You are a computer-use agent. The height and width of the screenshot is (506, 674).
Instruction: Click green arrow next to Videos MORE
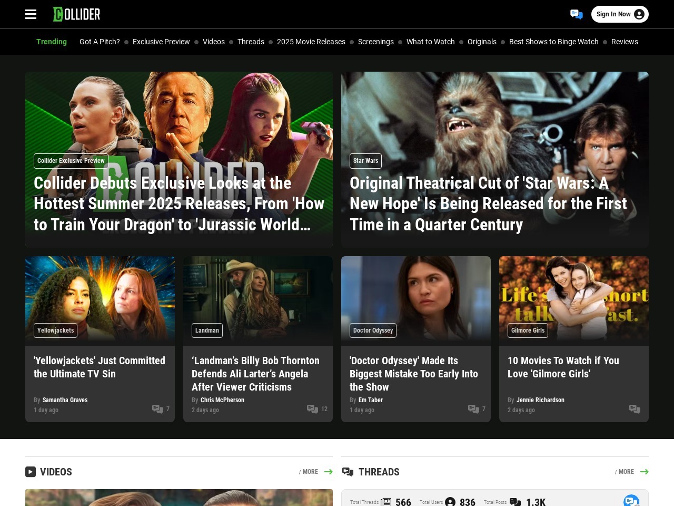[x=329, y=472]
